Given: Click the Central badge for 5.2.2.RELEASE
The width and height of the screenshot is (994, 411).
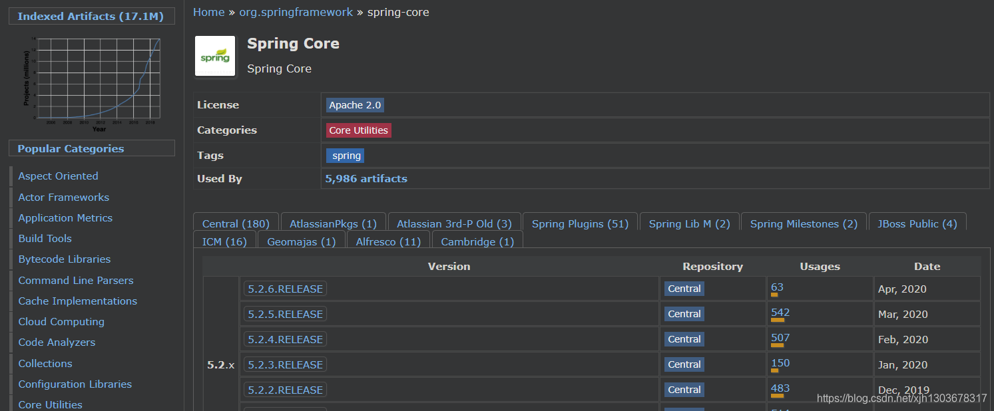Looking at the screenshot, I should click(684, 390).
